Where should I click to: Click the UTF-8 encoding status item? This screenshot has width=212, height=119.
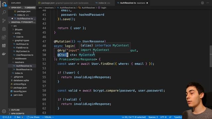tap(163, 117)
